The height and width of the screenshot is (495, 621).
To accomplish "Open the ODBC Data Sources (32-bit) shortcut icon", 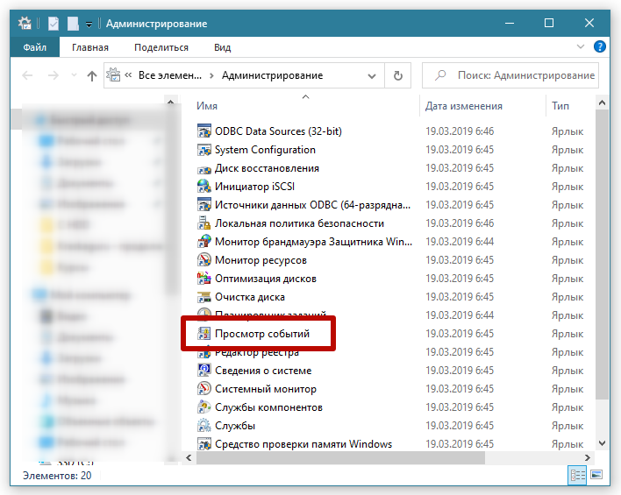I will [x=204, y=131].
